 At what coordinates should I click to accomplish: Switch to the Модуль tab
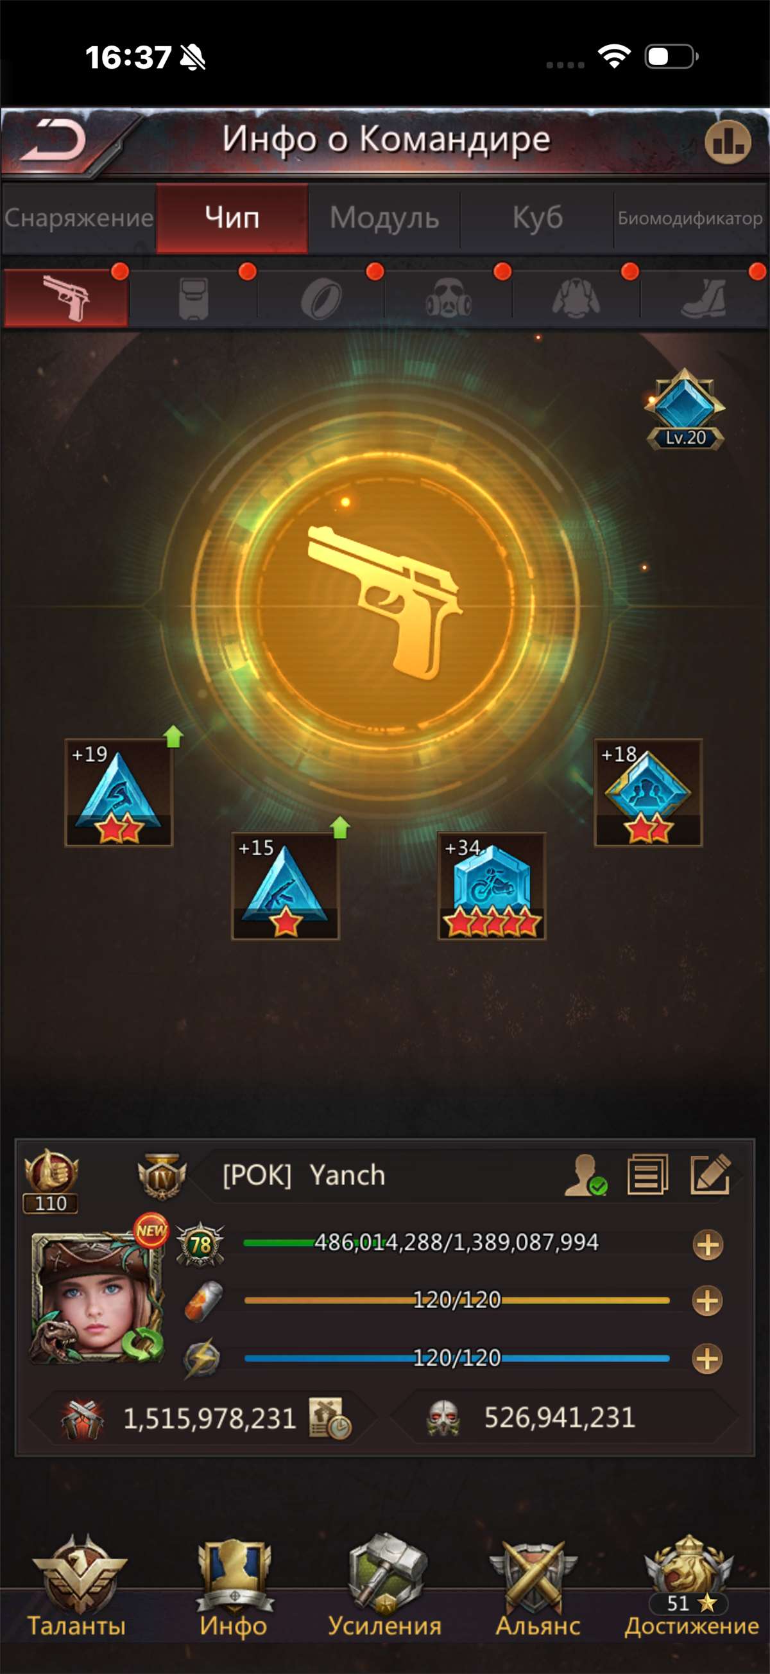[384, 218]
